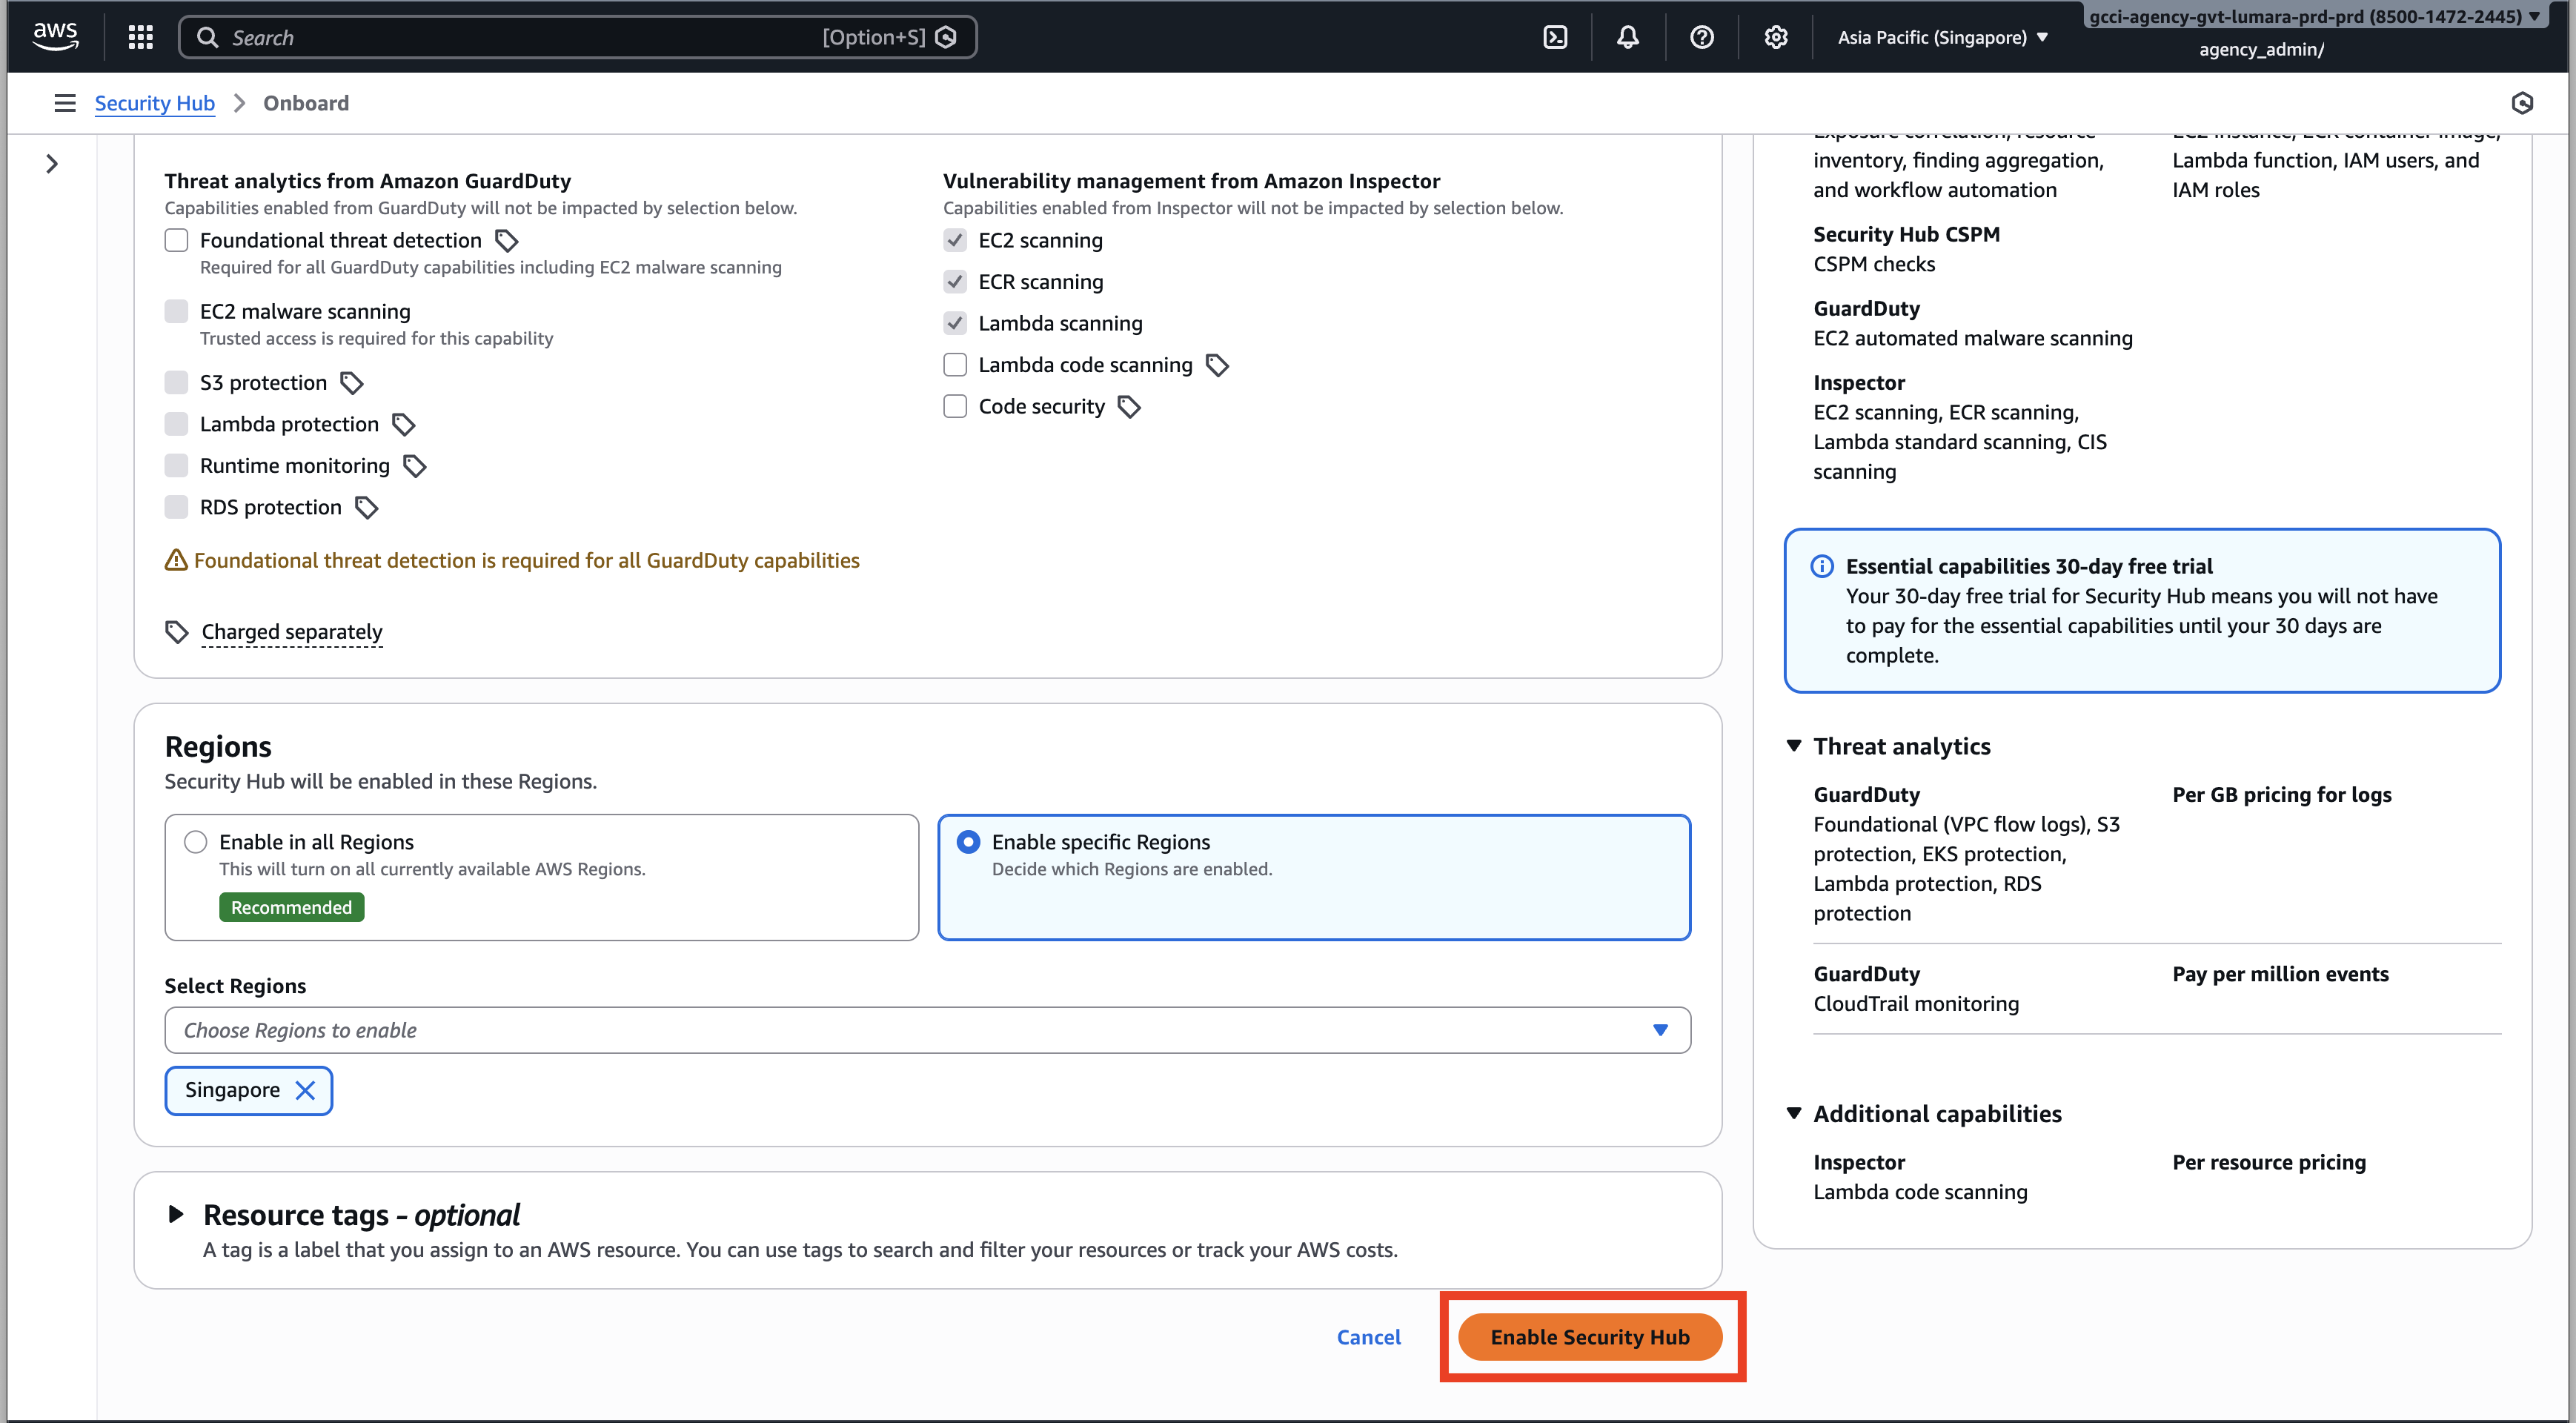The width and height of the screenshot is (2576, 1423).
Task: Click the price tag icon beside RDS protection
Action: click(367, 508)
